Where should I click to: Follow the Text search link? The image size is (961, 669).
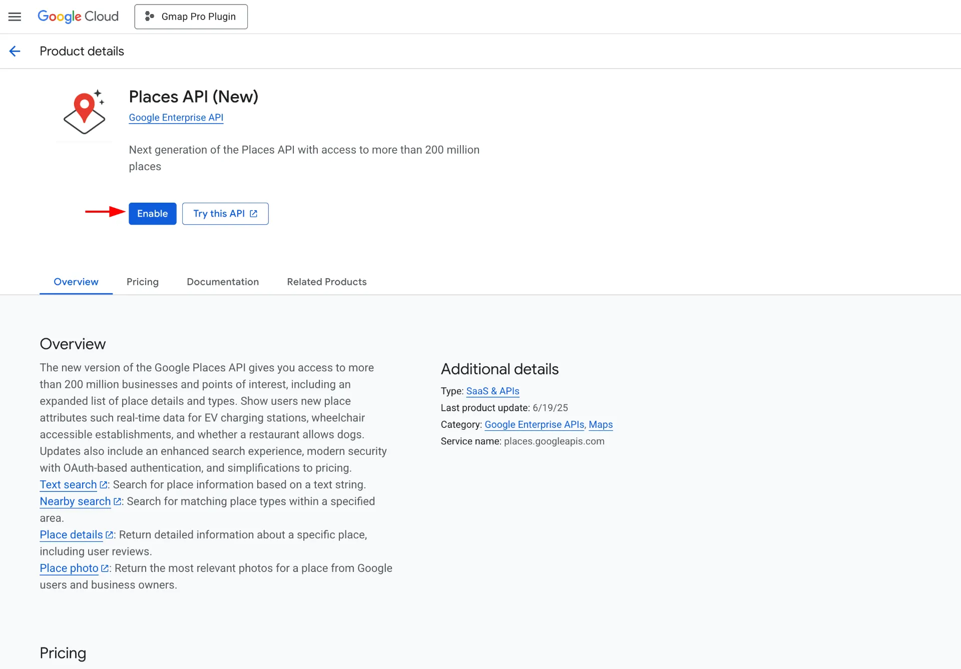coord(69,485)
